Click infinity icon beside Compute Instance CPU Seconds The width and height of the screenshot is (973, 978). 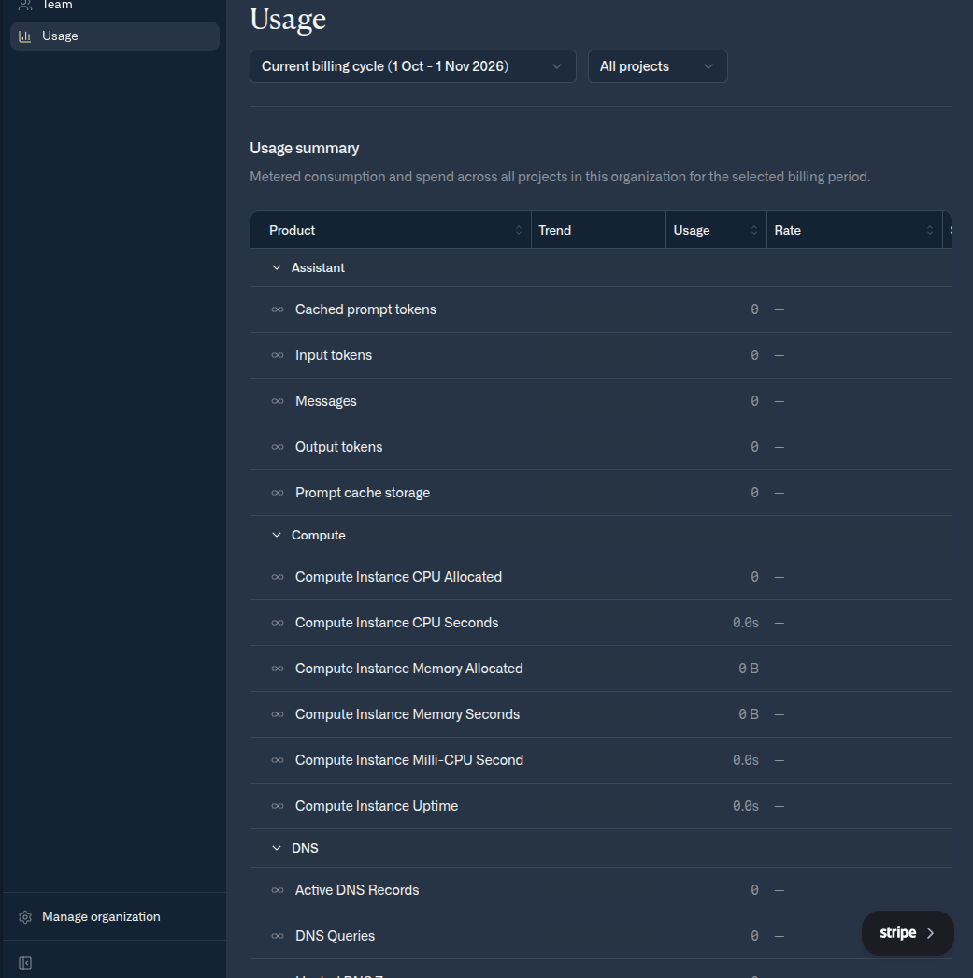[x=278, y=623]
